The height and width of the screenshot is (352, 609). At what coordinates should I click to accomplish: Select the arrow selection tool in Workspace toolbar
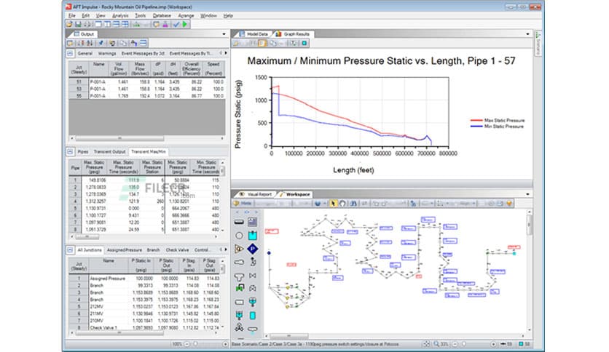(x=333, y=203)
